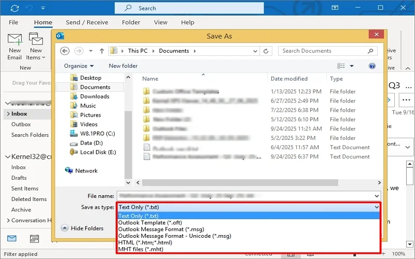Click the New Email icon
The height and width of the screenshot is (259, 415).
point(15,39)
